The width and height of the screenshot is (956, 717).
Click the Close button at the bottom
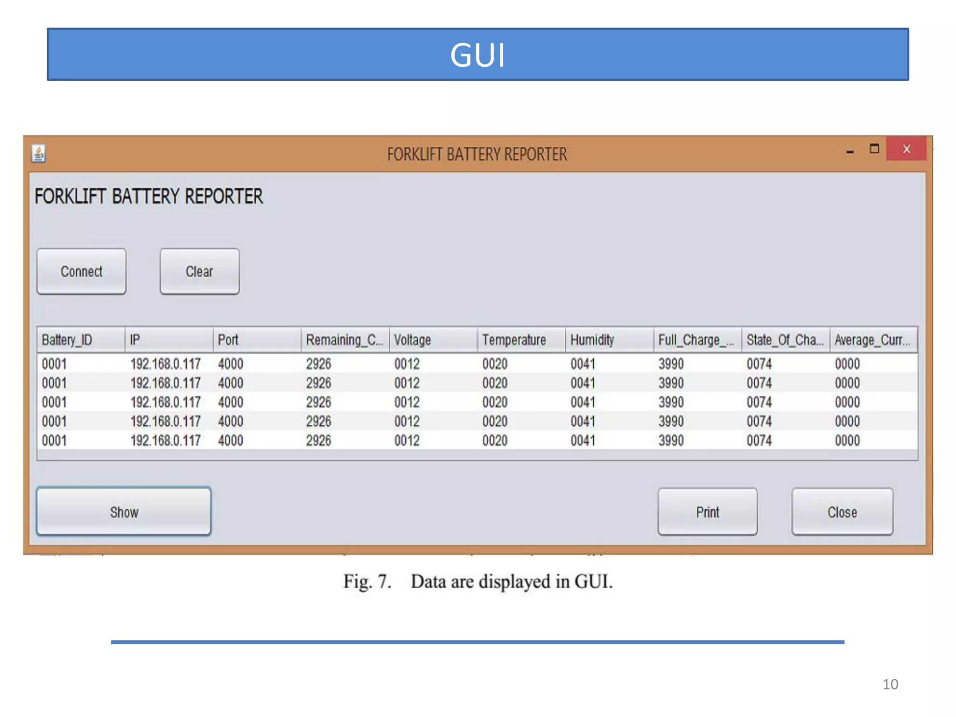[843, 512]
